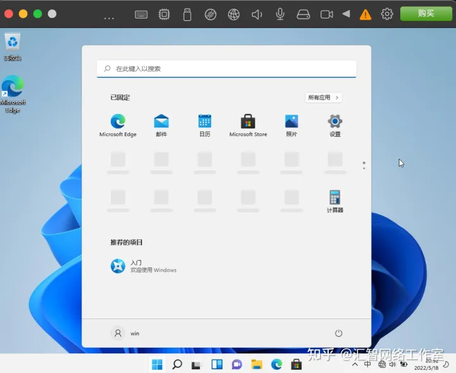Click the microphone icon in VM toolbar
This screenshot has height=373, width=456.
[280, 14]
